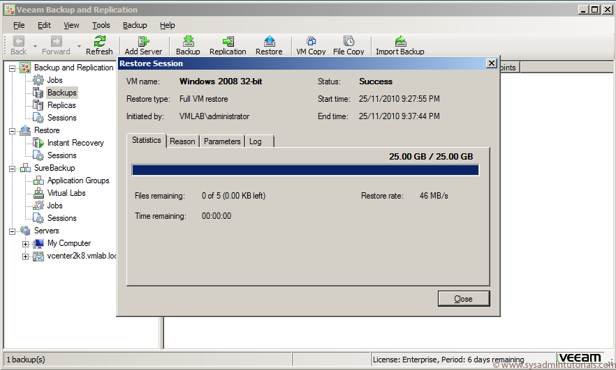Select the Instant Recovery tree label
The width and height of the screenshot is (616, 370).
pos(75,143)
